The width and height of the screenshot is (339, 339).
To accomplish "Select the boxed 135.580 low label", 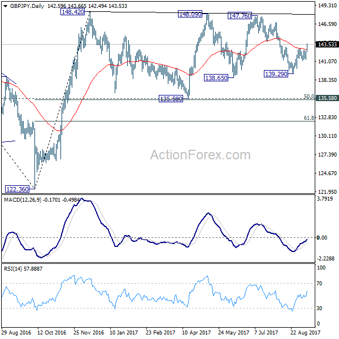I will (171, 99).
